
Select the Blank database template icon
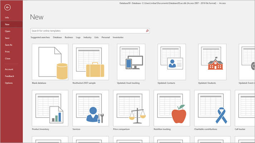[50, 62]
